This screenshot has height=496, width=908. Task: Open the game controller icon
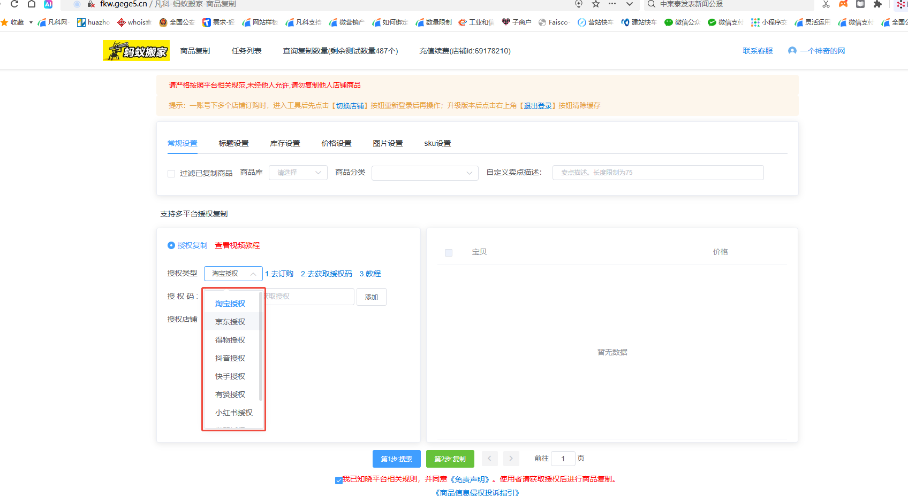click(843, 4)
